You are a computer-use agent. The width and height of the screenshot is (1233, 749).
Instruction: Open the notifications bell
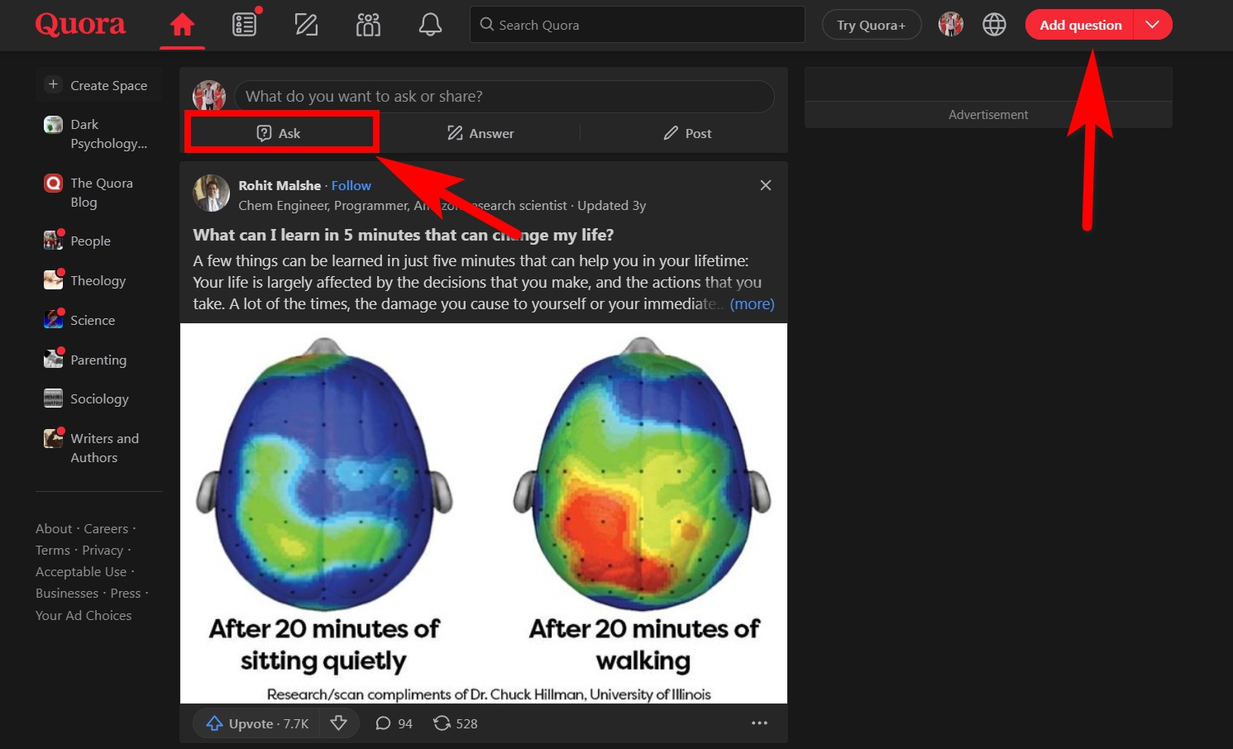(430, 25)
